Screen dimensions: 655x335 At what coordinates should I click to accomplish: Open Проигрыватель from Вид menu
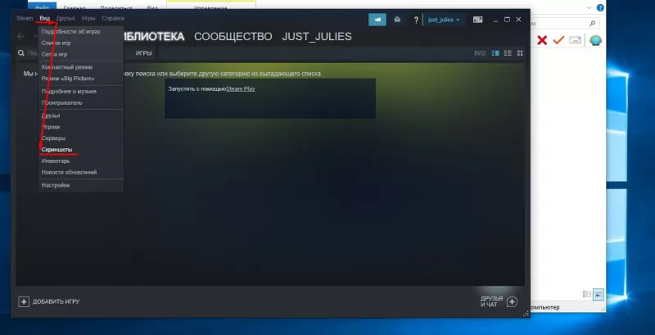point(80,102)
